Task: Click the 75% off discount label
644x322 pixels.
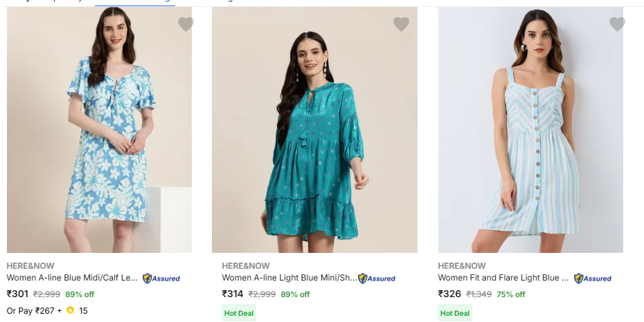Action: click(511, 294)
